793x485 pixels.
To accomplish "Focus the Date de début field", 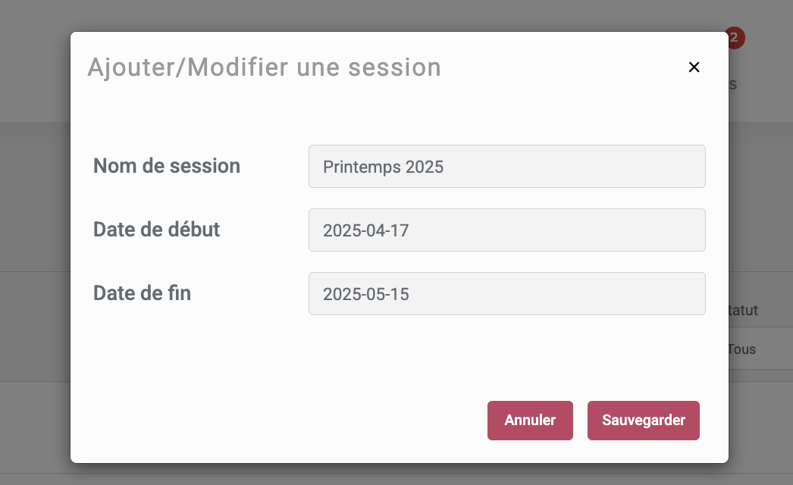I will click(x=506, y=230).
